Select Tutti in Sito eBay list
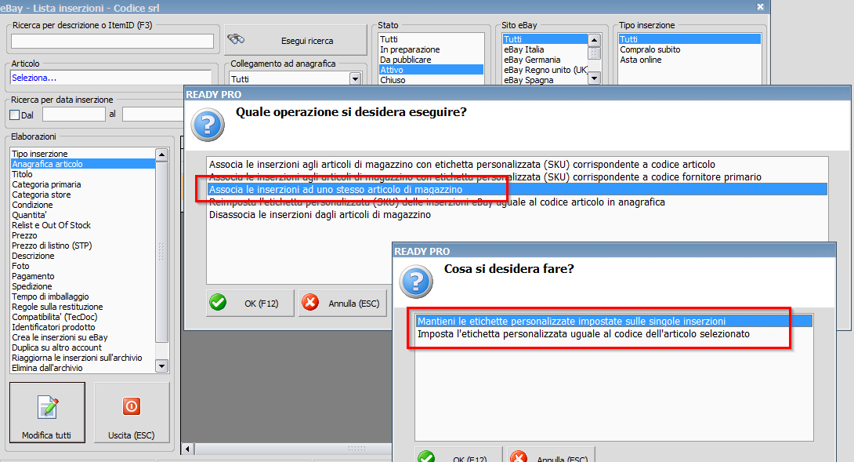The height and width of the screenshot is (462, 854). pos(545,39)
